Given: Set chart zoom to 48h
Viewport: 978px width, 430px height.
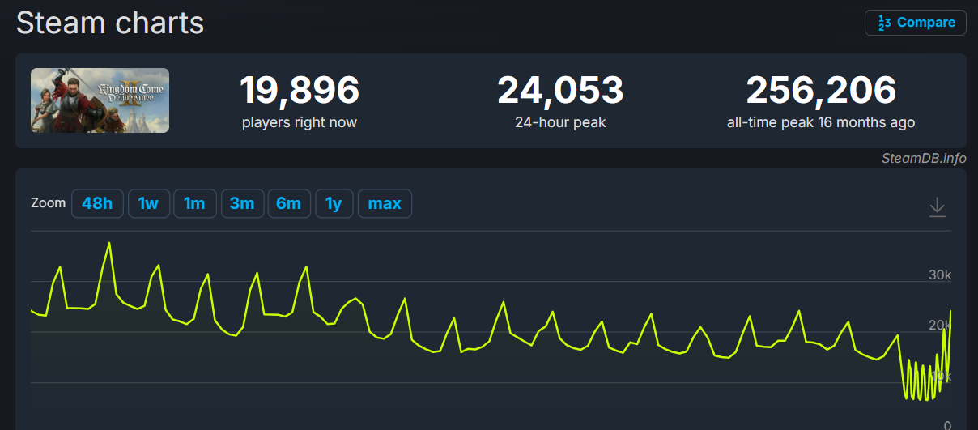Looking at the screenshot, I should point(97,203).
